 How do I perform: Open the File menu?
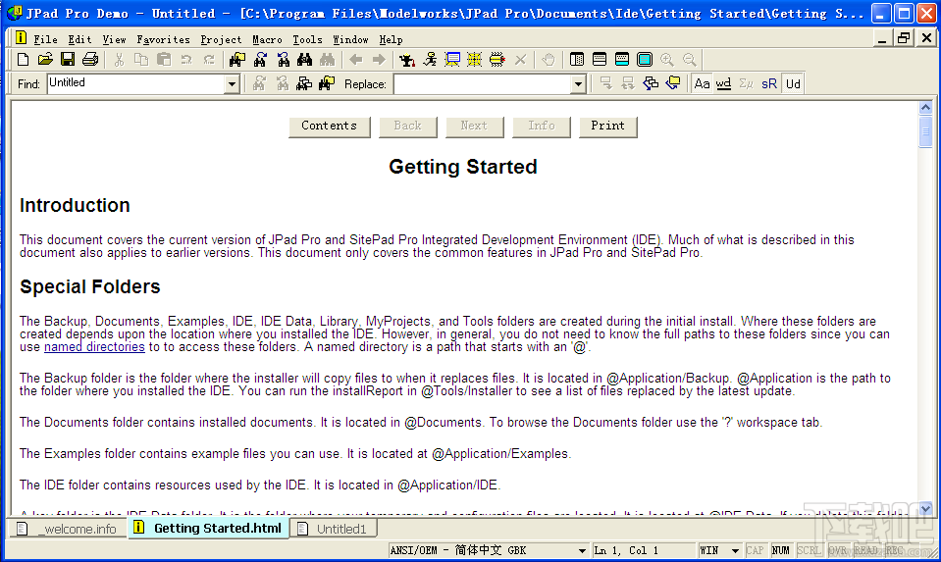coord(45,39)
